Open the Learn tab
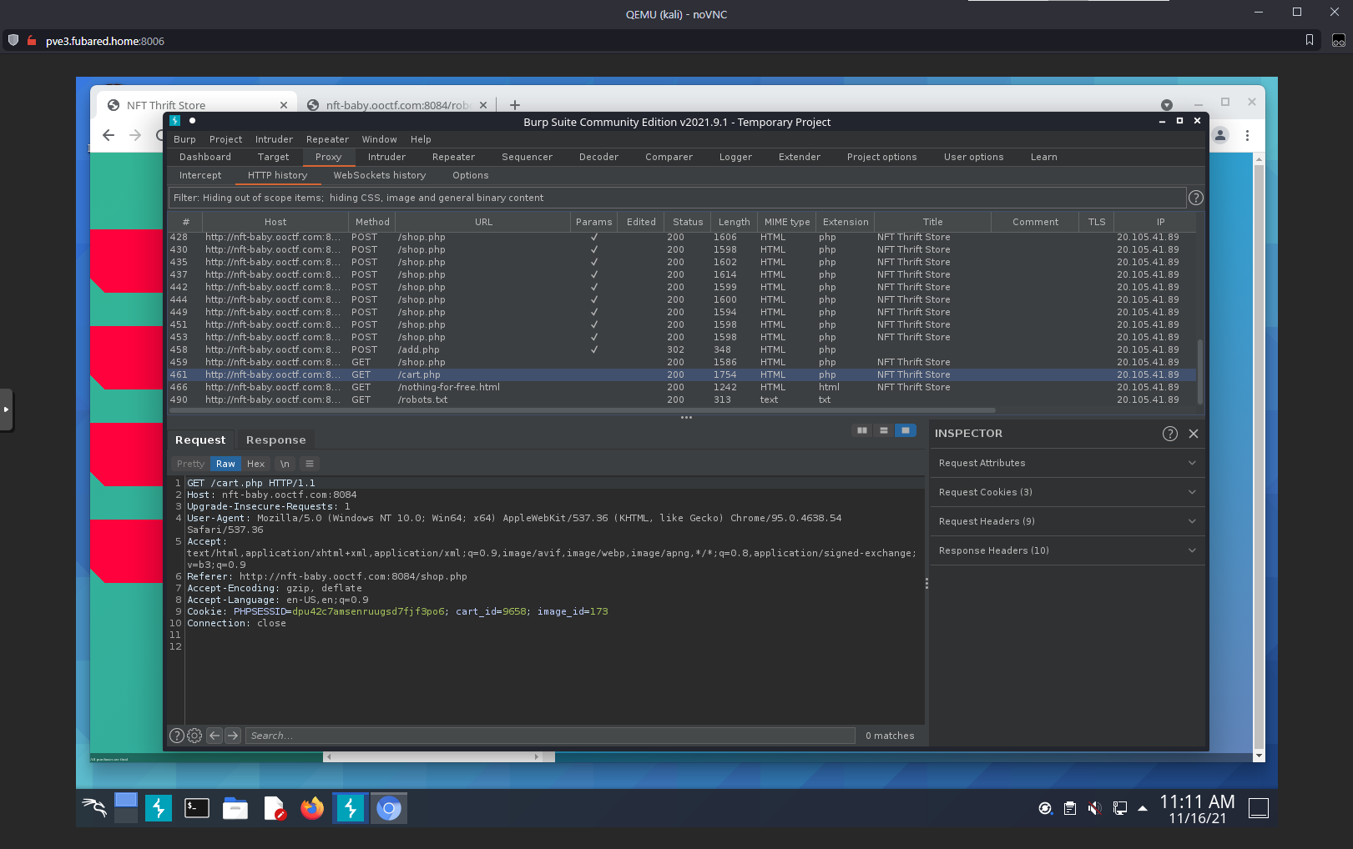This screenshot has height=849, width=1353. pyautogui.click(x=1043, y=157)
